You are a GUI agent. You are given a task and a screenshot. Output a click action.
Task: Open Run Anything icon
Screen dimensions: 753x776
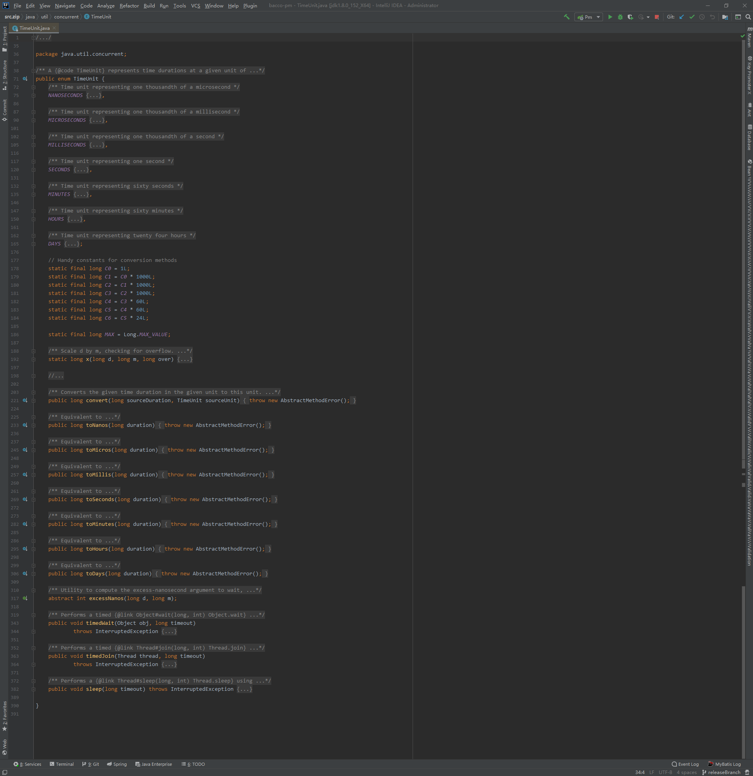[738, 17]
